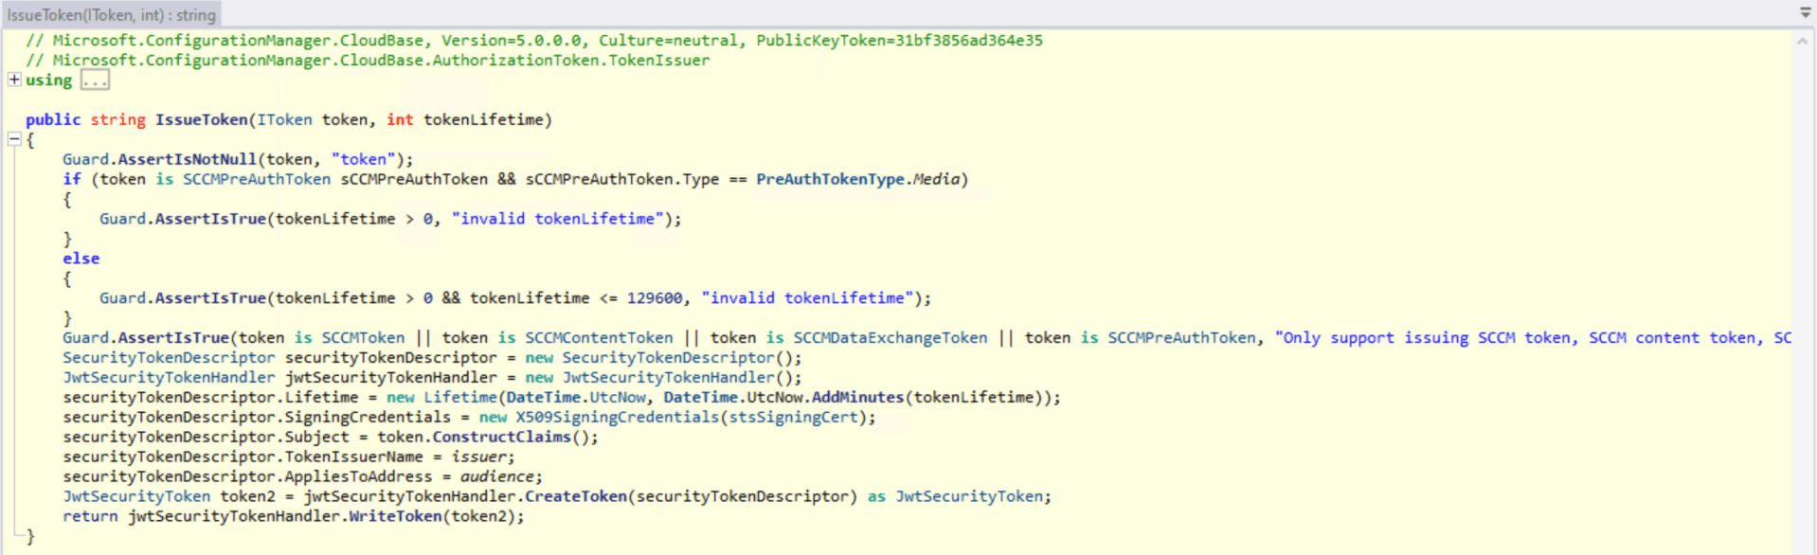This screenshot has height=555, width=1817.
Task: Click the ellipsis box beside using
Action: click(x=95, y=81)
